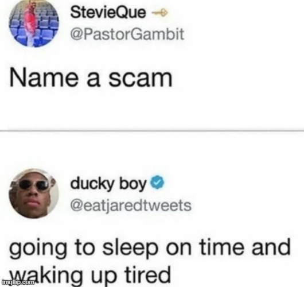The image size is (304, 287).
Task: Open StevieQue's profile picture
Action: pyautogui.click(x=34, y=23)
